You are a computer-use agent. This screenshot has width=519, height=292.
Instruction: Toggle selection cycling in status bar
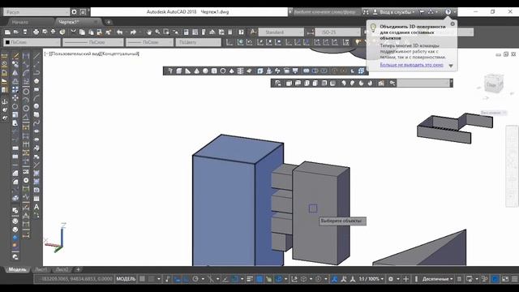coord(268,279)
